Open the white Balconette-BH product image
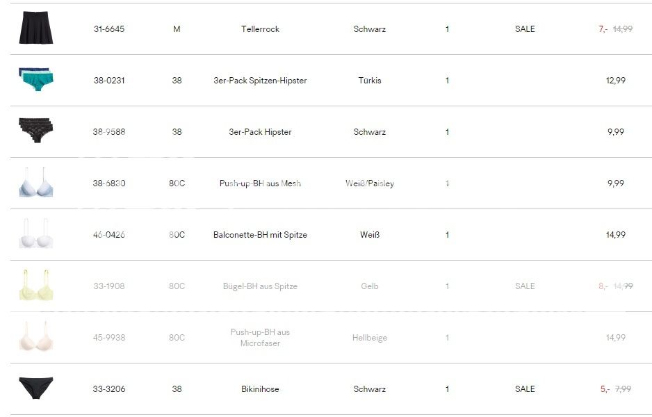652x417 pixels. click(x=35, y=234)
